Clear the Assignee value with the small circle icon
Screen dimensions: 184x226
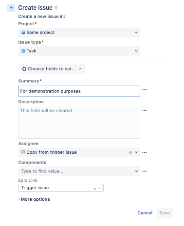pyautogui.click(x=130, y=153)
